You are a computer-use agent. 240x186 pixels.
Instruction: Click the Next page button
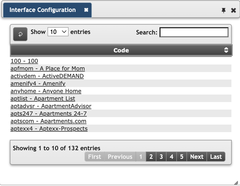(197, 157)
